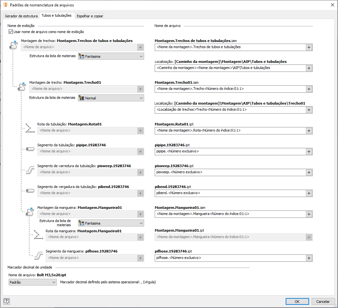Viewport: 338px width, 308px height.
Task: Open Normal dropdown for Montagem de trecho
Action: tap(111, 98)
